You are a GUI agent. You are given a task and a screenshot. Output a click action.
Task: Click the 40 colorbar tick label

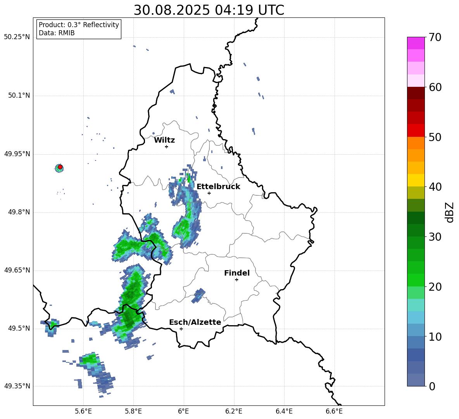tap(435, 187)
